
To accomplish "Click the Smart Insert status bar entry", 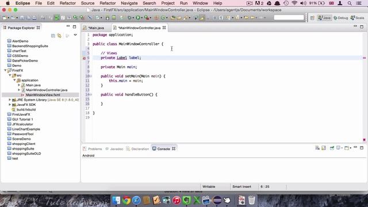I will tap(241, 186).
